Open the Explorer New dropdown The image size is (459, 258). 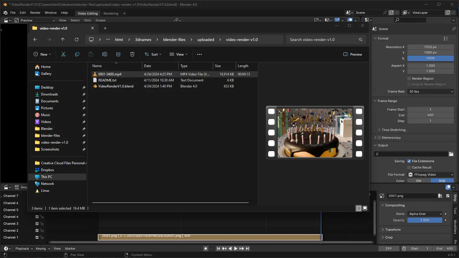pos(42,54)
